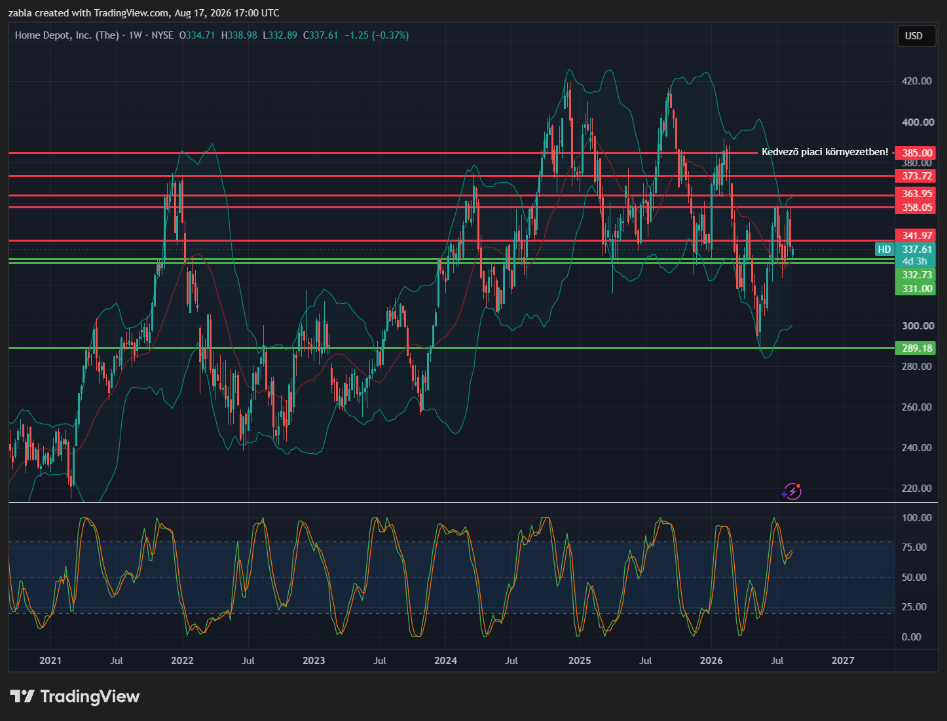Click the 331.00 green price label
947x721 pixels.
(x=916, y=289)
